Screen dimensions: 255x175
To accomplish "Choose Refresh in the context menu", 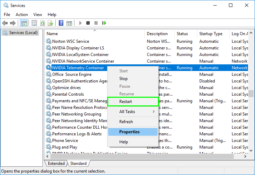I will coord(133,122).
